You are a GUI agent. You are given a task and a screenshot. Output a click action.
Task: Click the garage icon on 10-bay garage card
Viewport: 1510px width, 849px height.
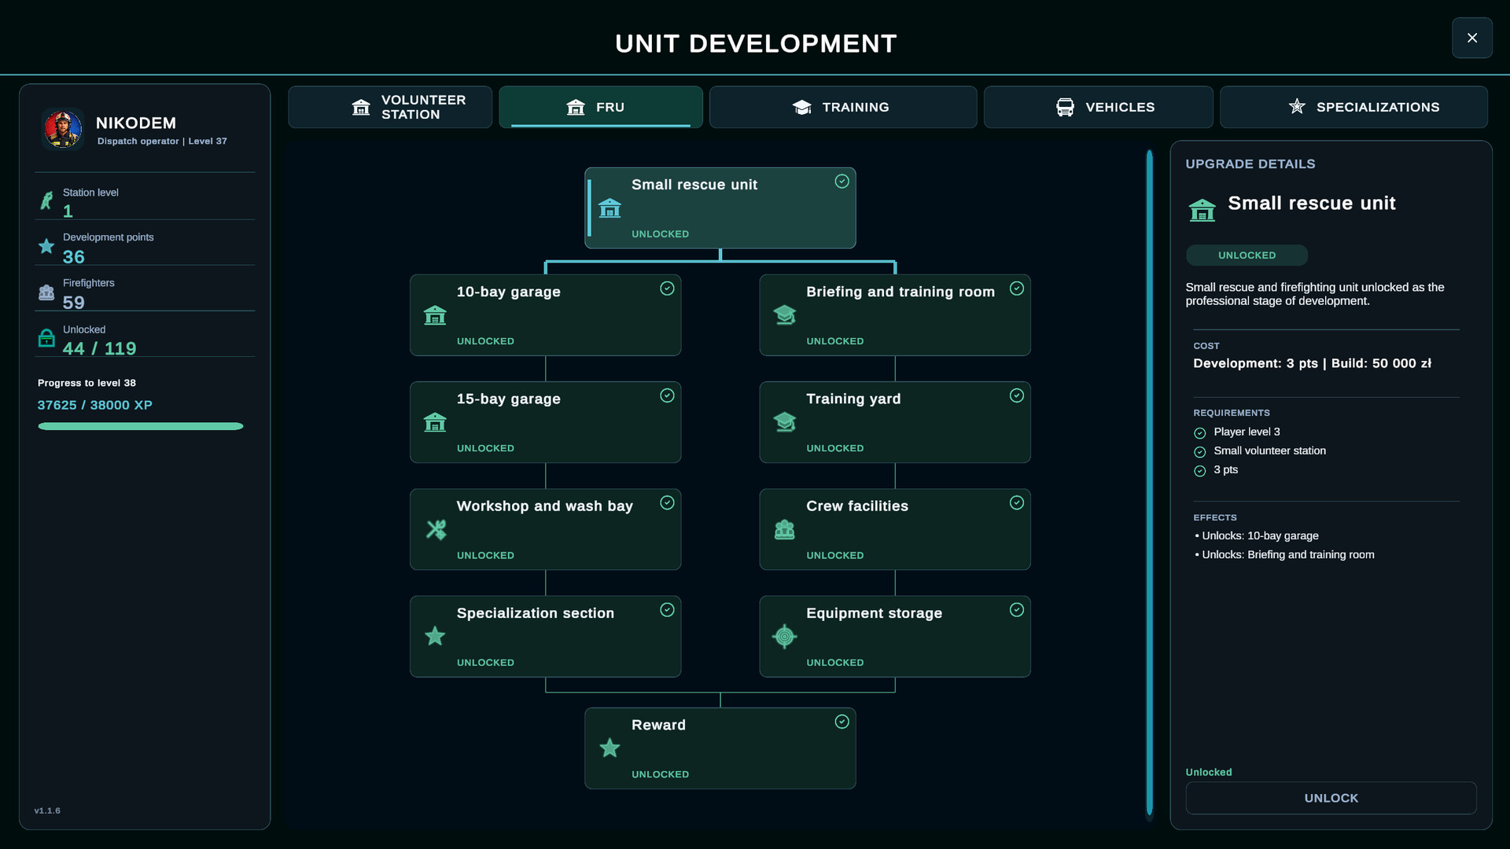[435, 315]
